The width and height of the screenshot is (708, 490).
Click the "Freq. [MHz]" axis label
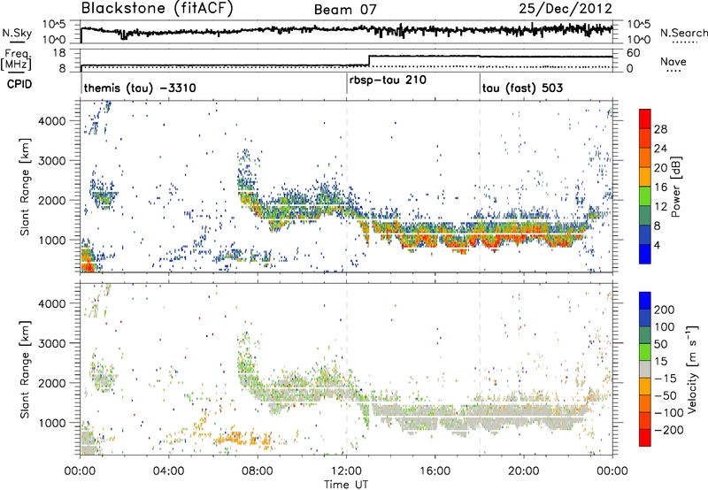pyautogui.click(x=16, y=59)
